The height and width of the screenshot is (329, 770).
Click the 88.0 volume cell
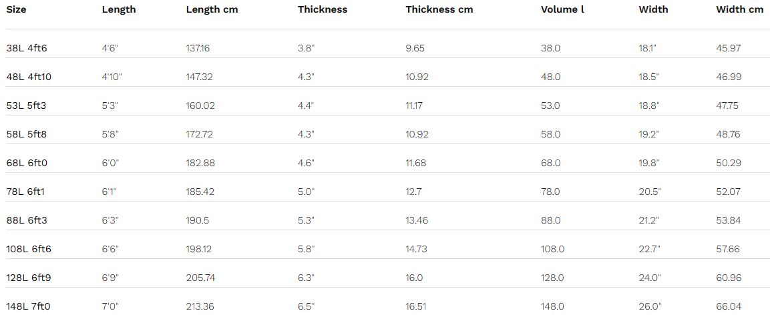(x=550, y=220)
